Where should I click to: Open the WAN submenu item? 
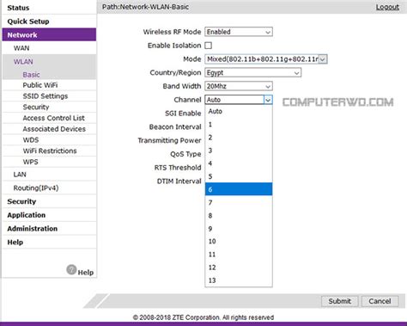21,48
